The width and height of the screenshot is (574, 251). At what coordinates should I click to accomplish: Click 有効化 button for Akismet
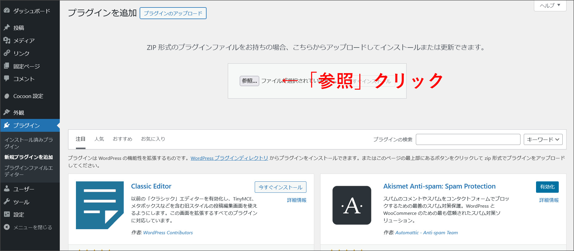click(x=547, y=187)
